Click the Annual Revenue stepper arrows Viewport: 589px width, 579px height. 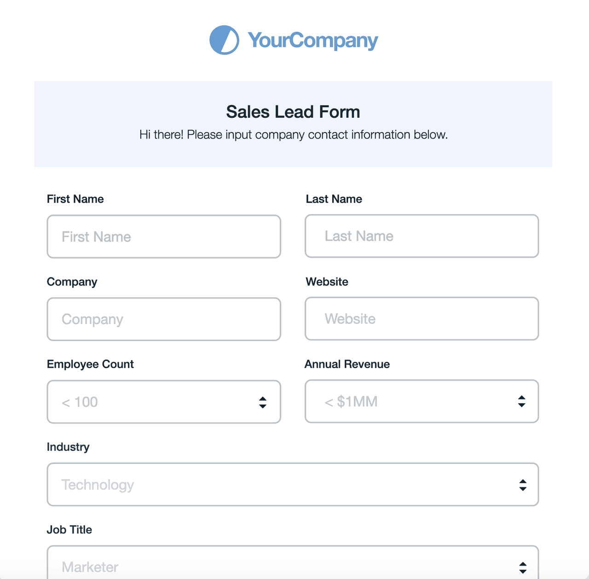click(x=521, y=401)
